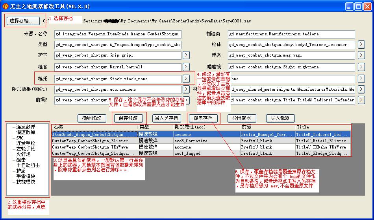This screenshot has width=374, height=220.
Task: Select 连发散弹 in the weapon category list
Action: click(26, 127)
